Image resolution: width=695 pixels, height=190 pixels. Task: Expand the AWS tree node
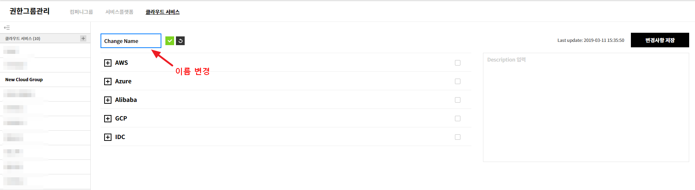pyautogui.click(x=107, y=63)
